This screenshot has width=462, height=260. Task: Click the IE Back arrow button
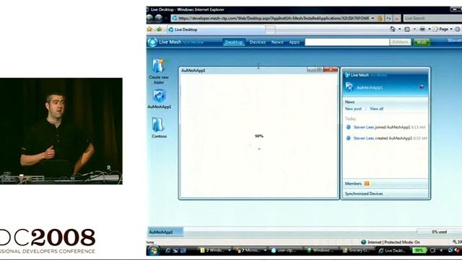coord(150,18)
